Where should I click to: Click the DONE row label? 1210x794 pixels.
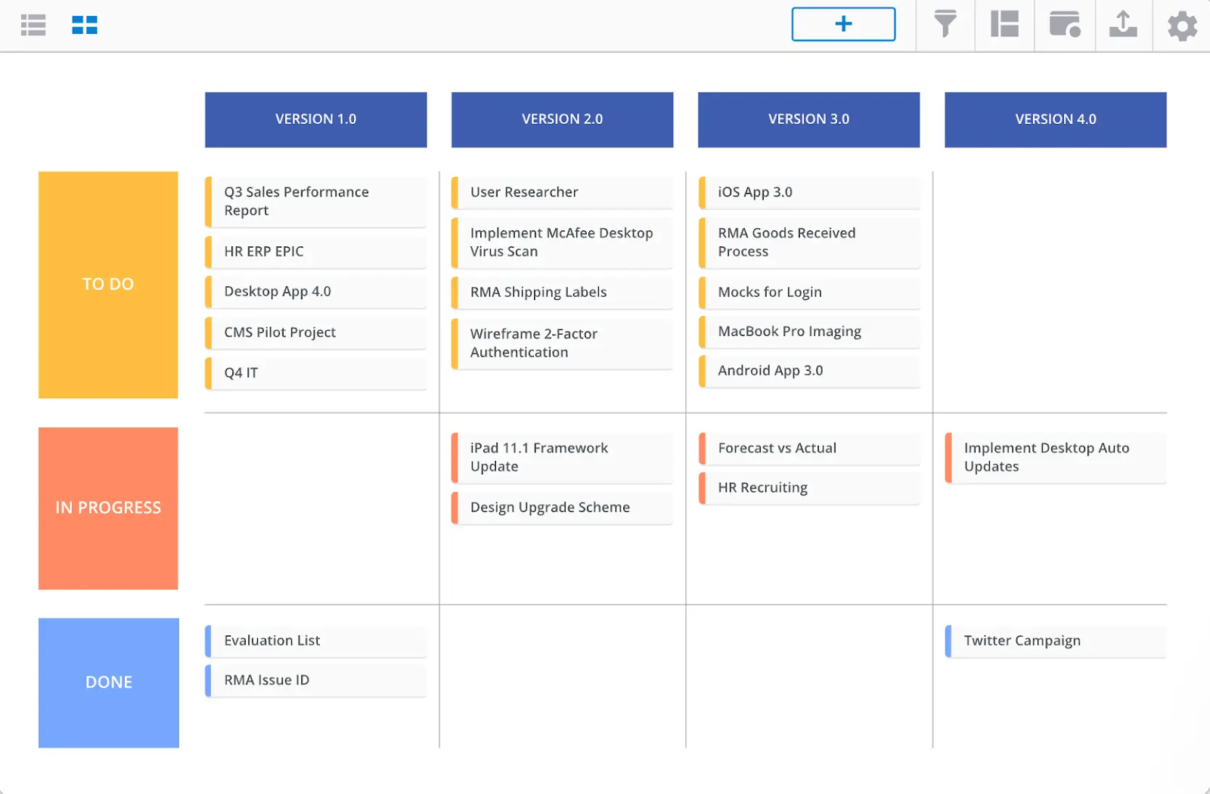coord(108,682)
